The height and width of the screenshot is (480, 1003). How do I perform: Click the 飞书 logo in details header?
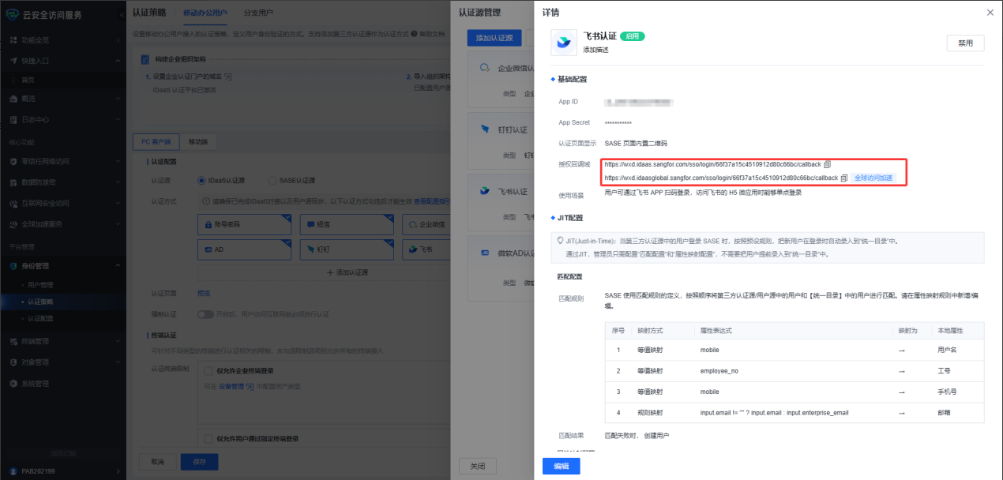click(564, 43)
